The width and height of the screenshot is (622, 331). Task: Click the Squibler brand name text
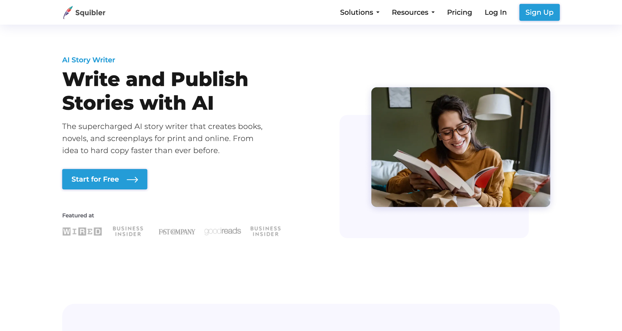(x=90, y=13)
